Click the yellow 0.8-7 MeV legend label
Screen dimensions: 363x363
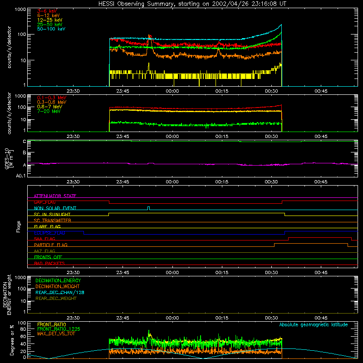coord(49,107)
